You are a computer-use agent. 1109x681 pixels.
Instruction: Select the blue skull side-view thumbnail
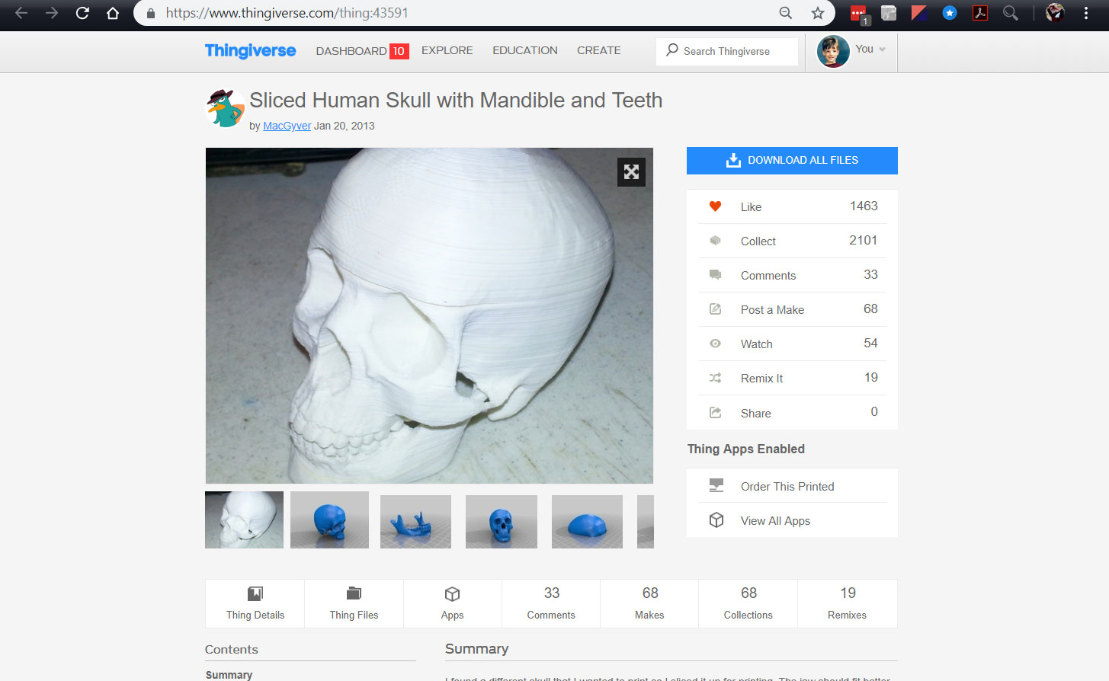[329, 520]
